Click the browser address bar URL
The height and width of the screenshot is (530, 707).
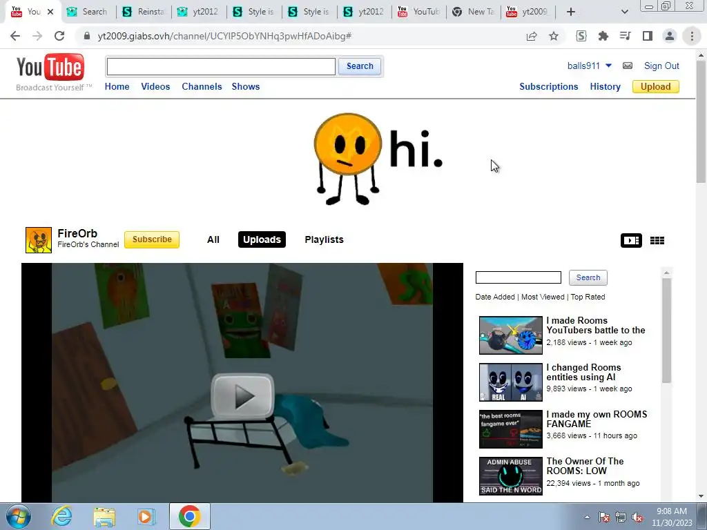[224, 36]
